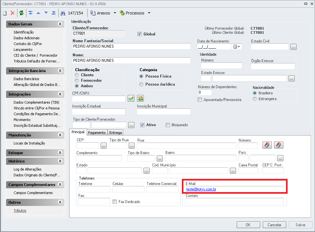
Task: Save the record with the Salvar button
Action: (x=300, y=225)
